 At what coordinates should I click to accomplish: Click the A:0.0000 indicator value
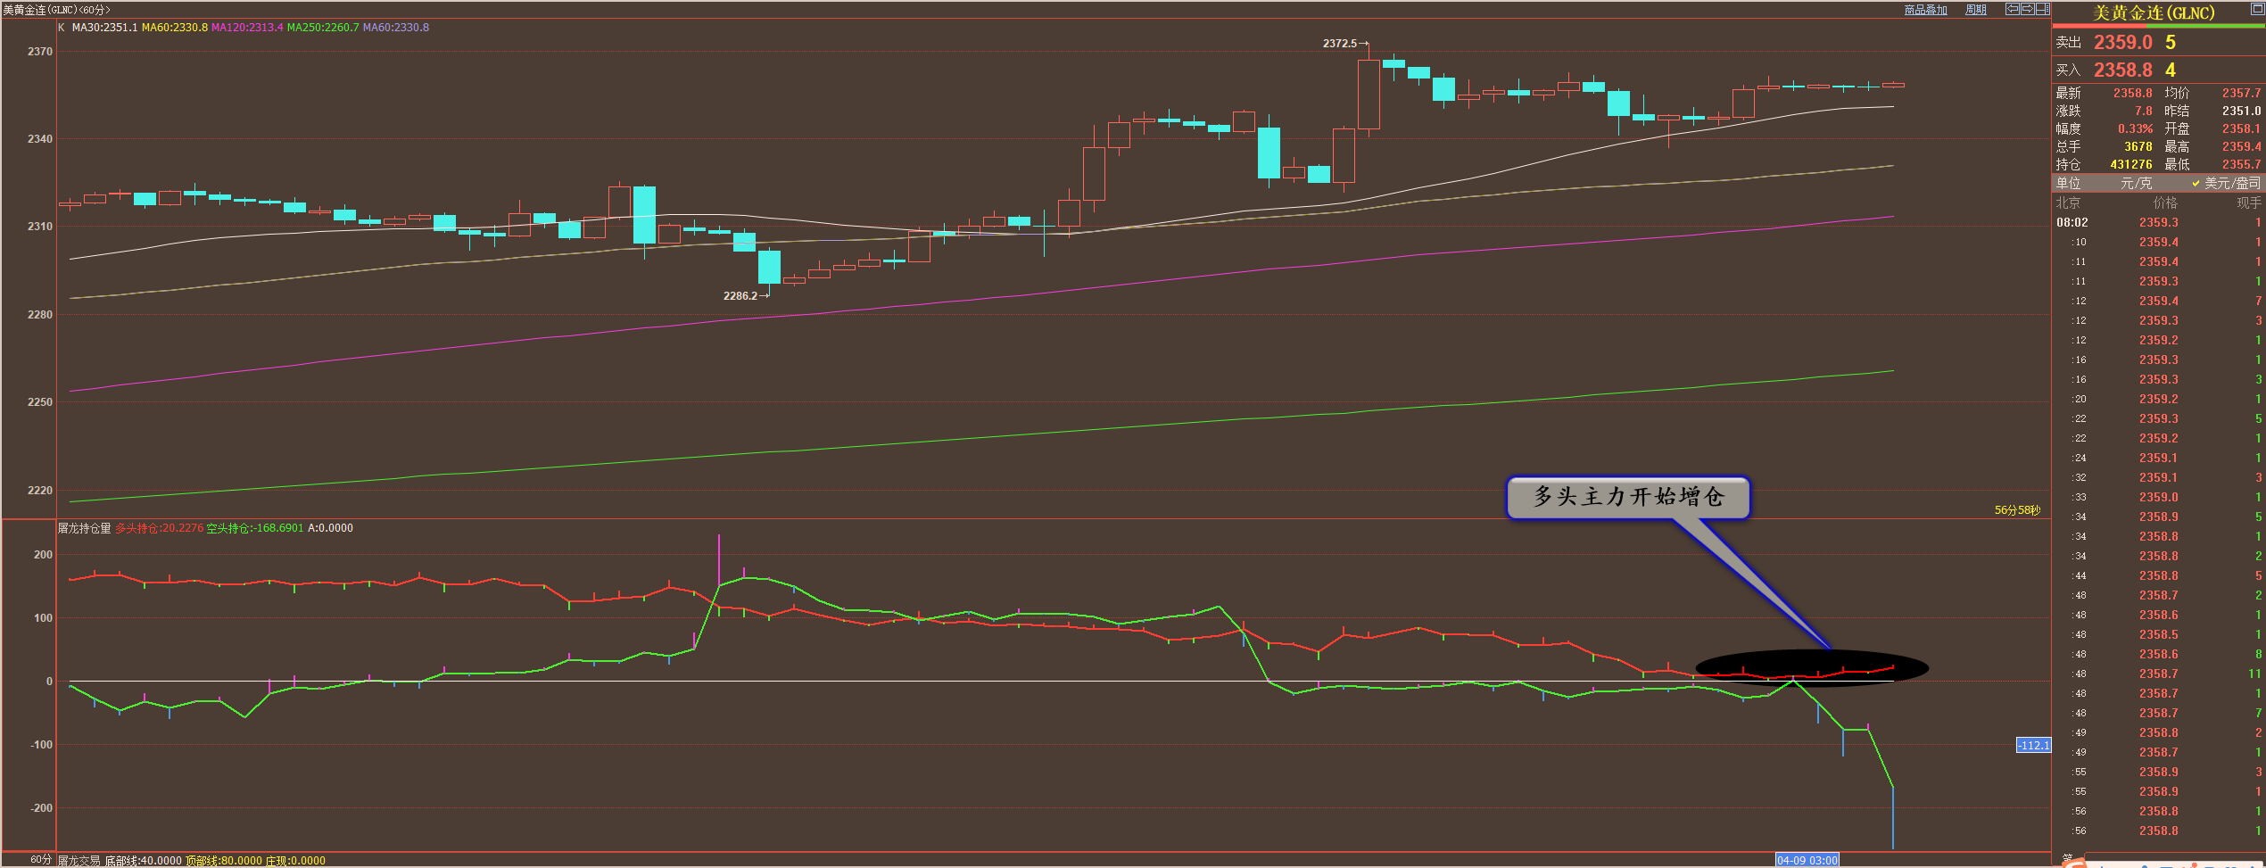pos(330,528)
